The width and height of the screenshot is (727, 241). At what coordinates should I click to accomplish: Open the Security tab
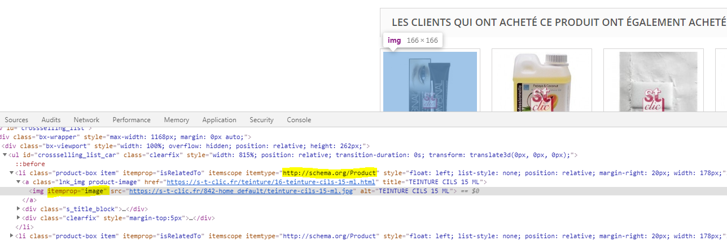(261, 120)
